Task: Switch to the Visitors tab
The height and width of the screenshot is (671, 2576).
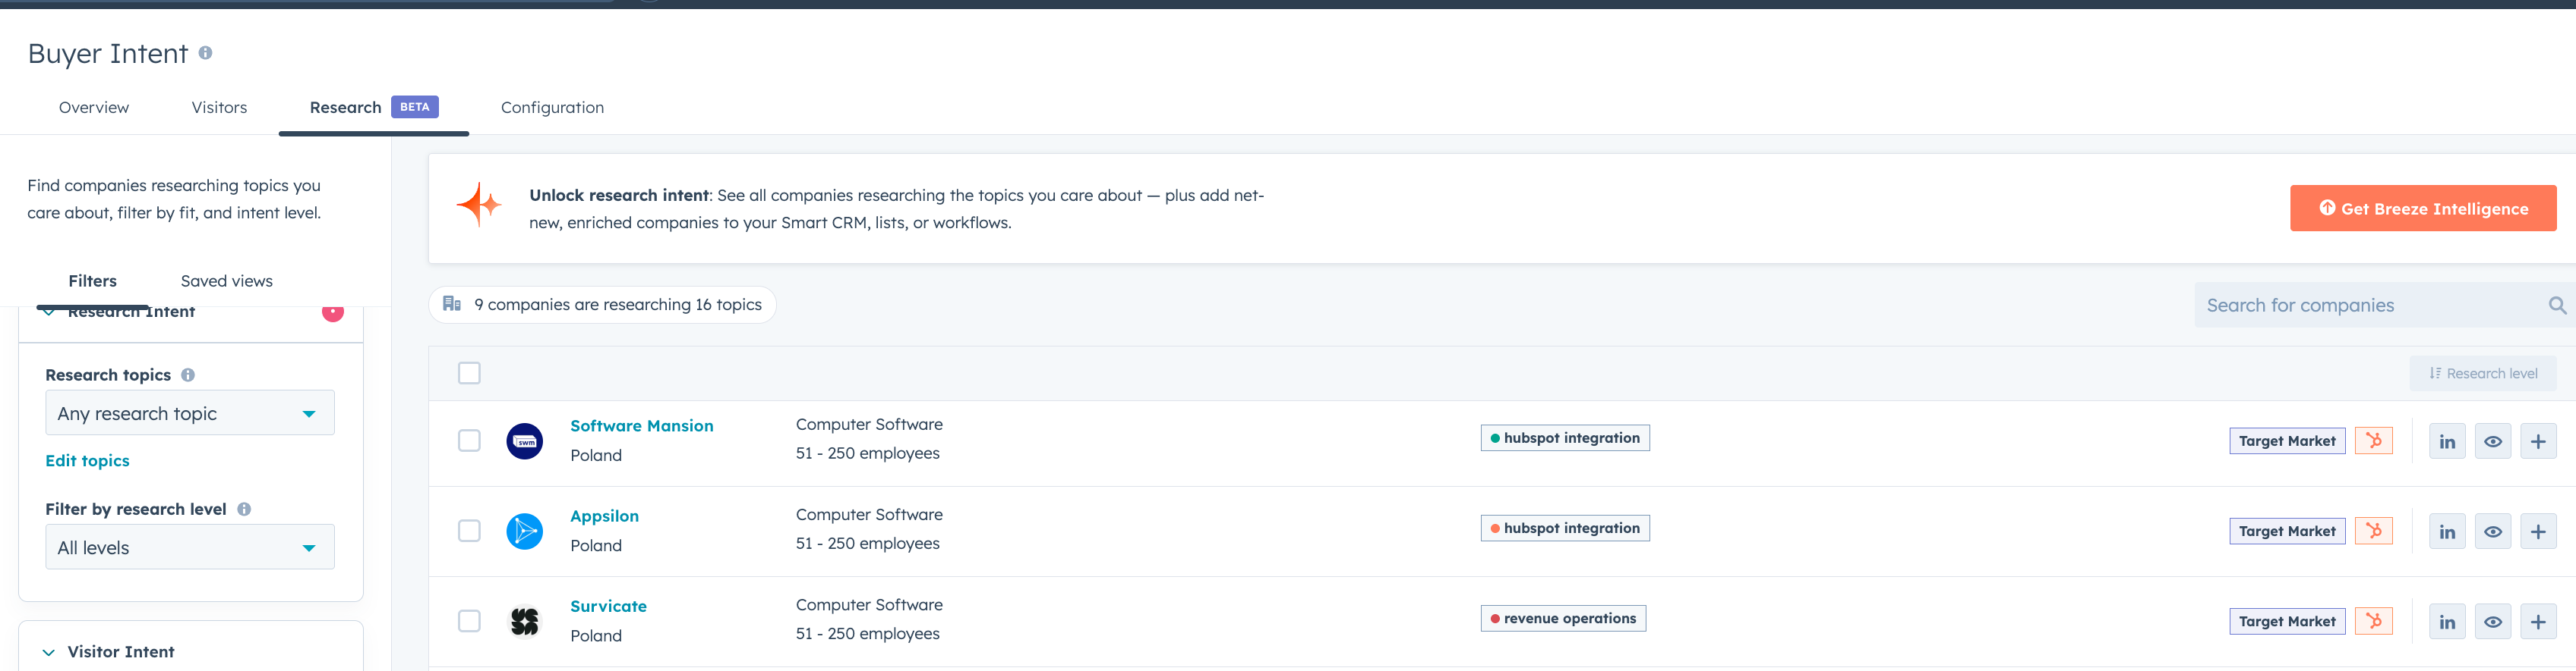Action: tap(219, 107)
